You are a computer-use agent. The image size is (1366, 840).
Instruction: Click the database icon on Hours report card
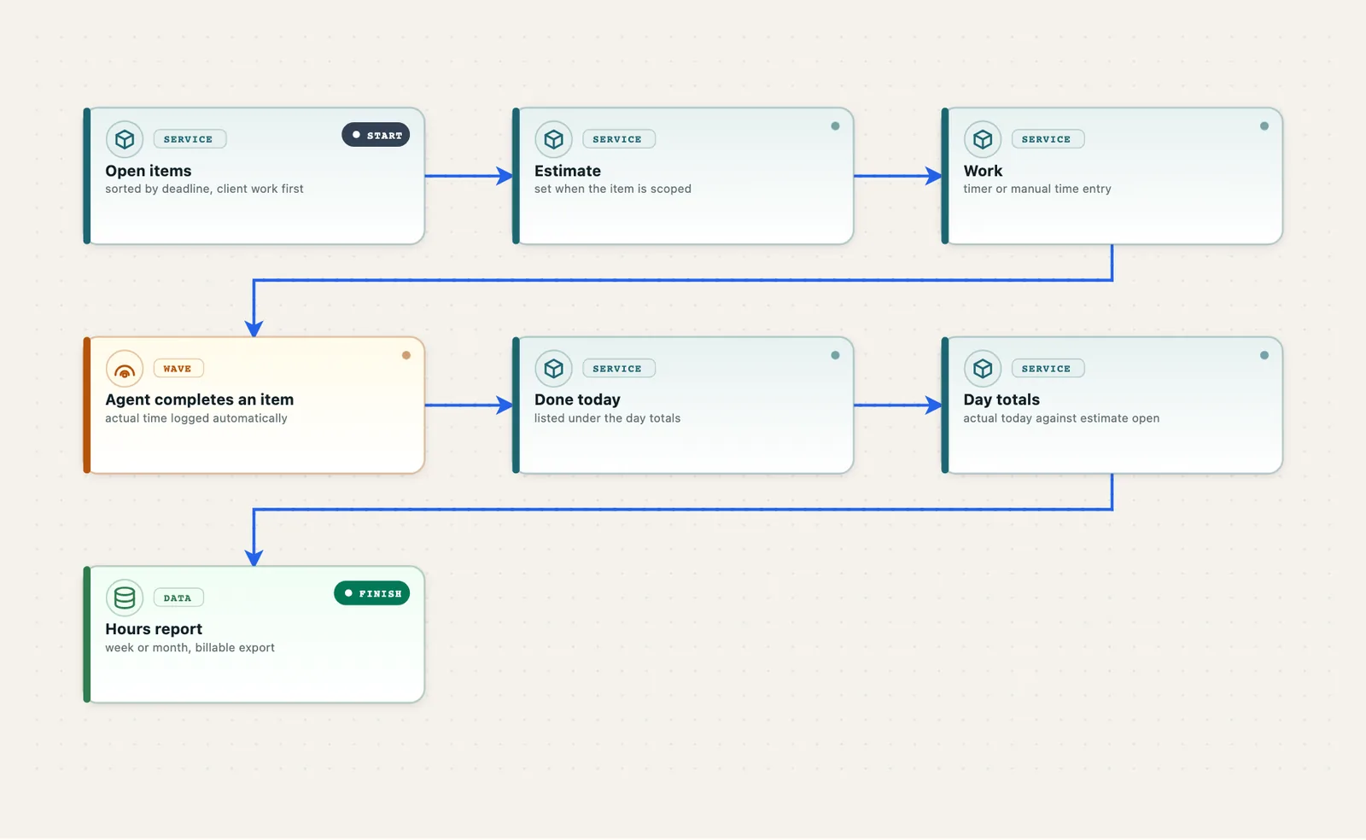(x=125, y=598)
